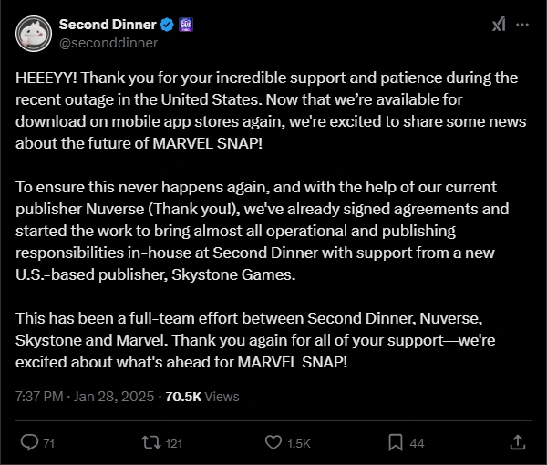The height and width of the screenshot is (465, 547).
Task: Click the Second Dinner profile avatar
Action: point(34,34)
